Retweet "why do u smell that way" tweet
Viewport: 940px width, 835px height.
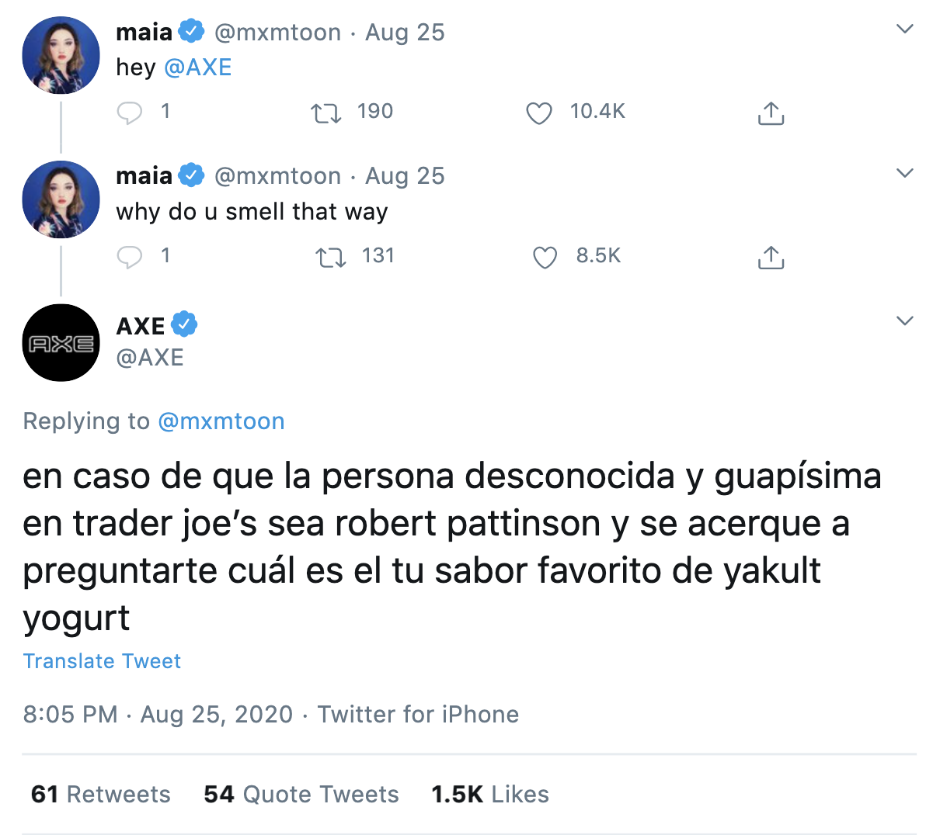click(331, 258)
